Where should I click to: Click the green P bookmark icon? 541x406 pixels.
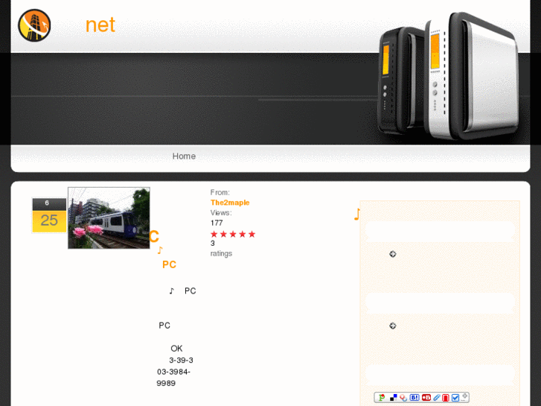tap(382, 398)
